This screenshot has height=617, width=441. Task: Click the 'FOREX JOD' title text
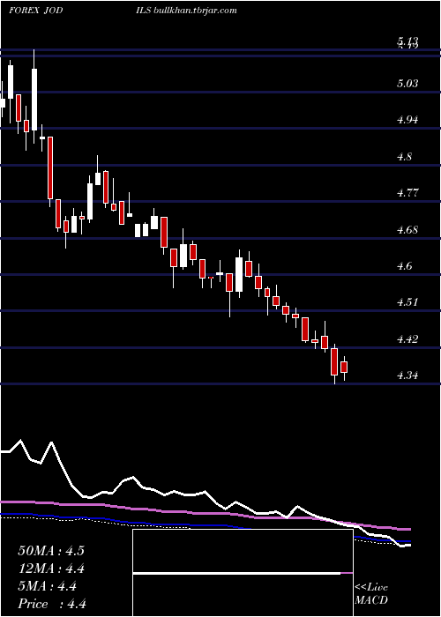point(35,11)
